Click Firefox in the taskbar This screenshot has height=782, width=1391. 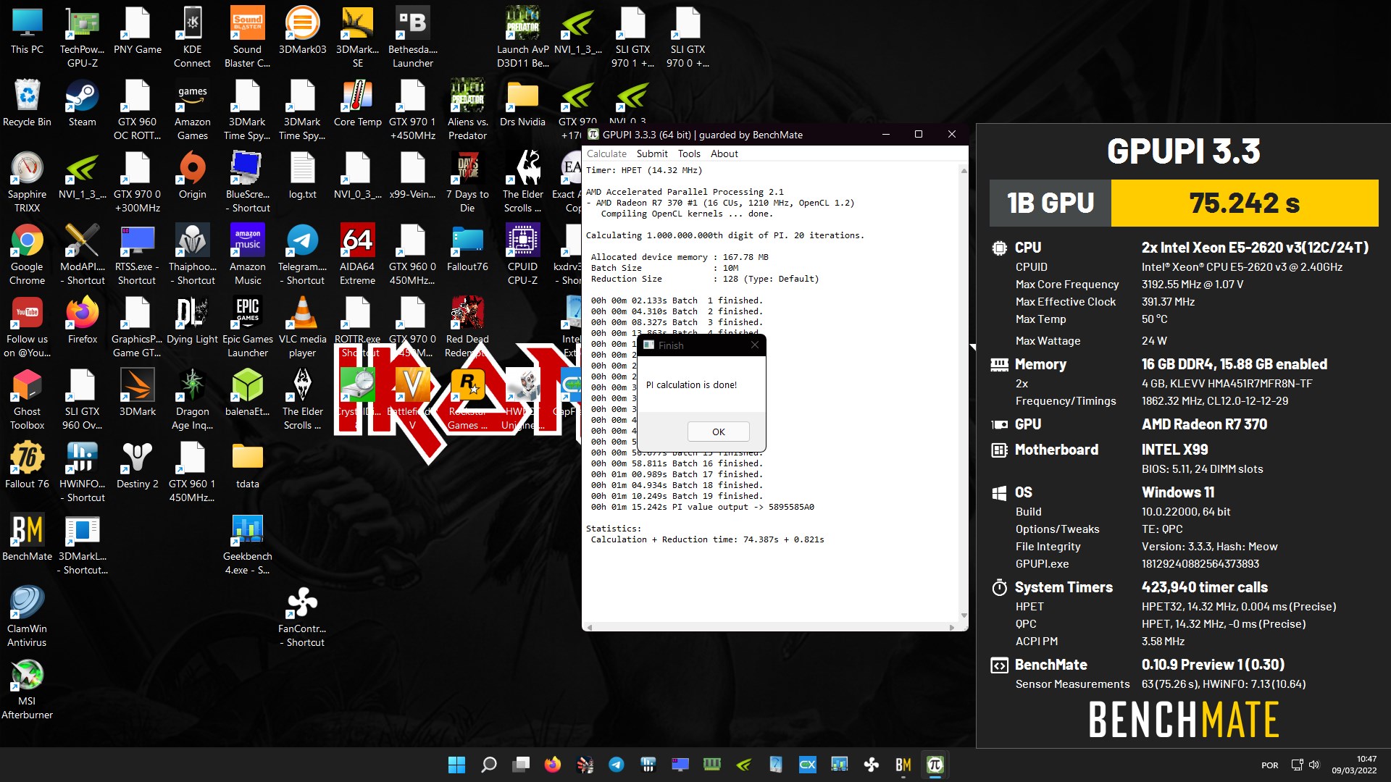pyautogui.click(x=553, y=765)
